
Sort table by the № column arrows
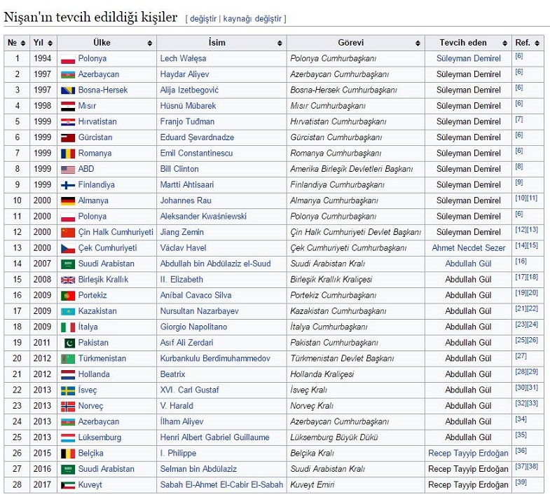tap(23, 43)
